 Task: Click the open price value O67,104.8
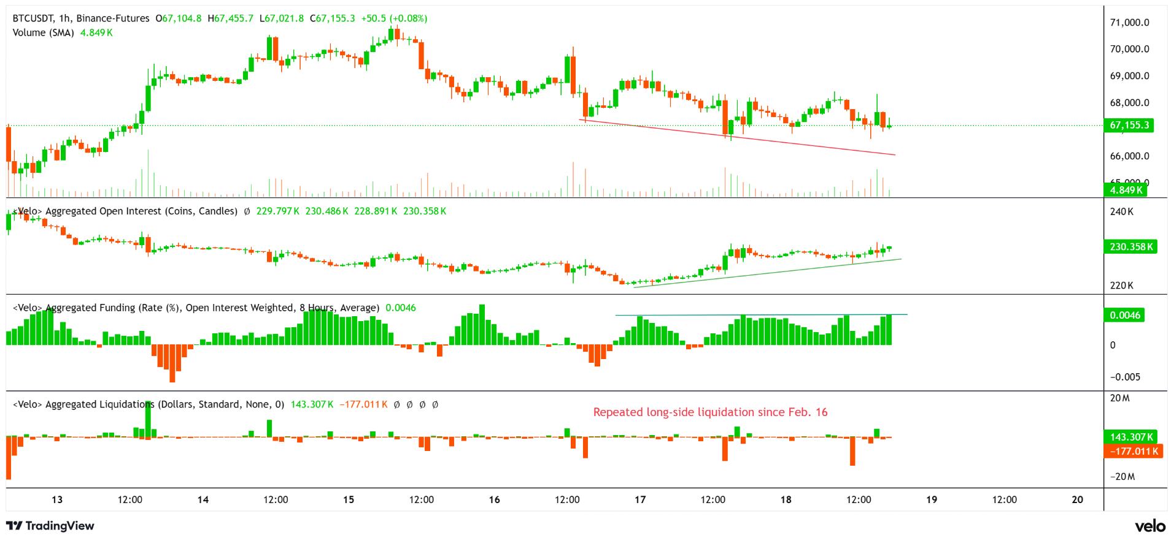coord(179,18)
